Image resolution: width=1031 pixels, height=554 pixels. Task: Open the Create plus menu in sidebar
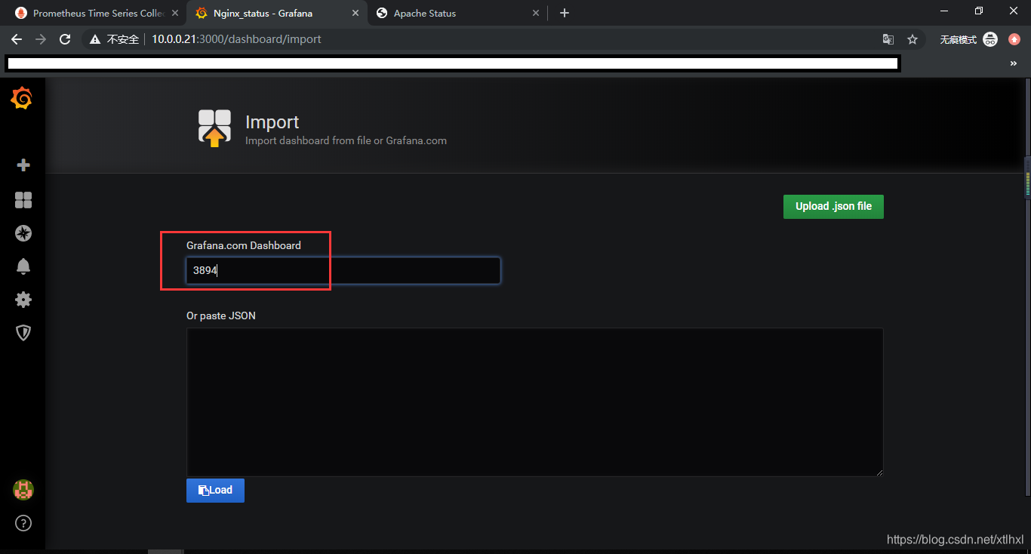coord(23,165)
